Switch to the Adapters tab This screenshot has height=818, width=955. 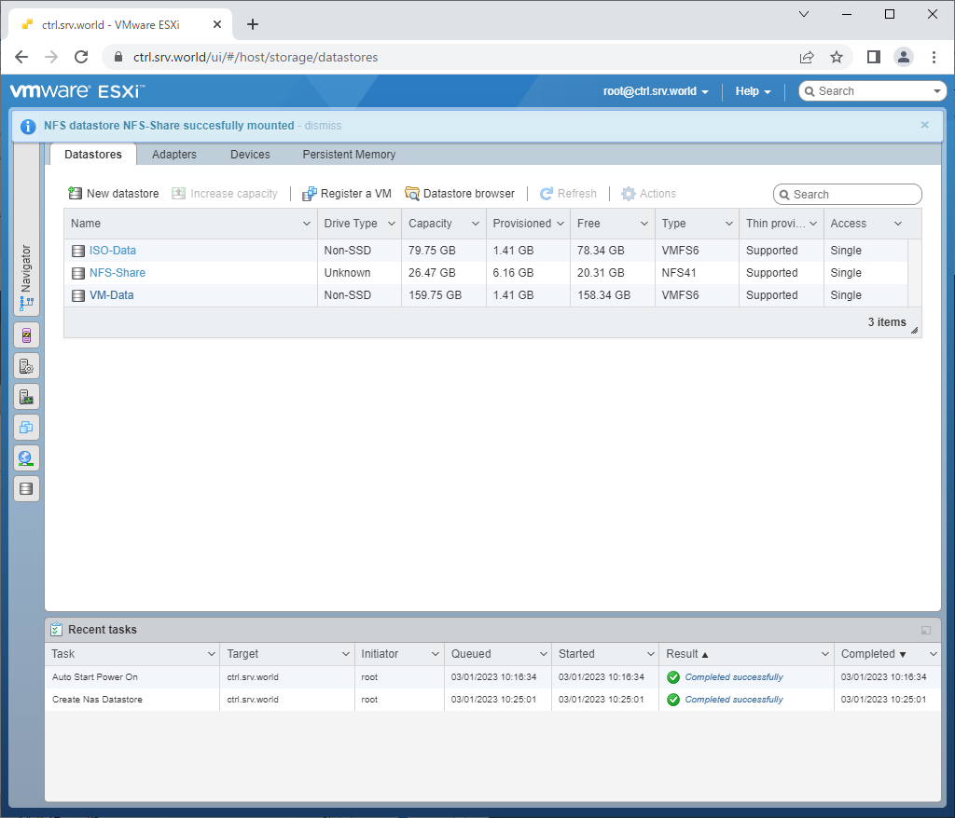click(x=173, y=155)
